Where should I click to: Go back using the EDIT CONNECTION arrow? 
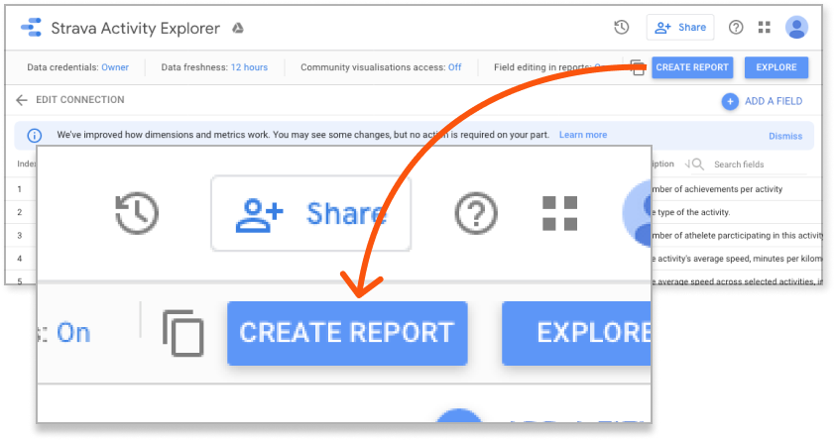(x=21, y=100)
